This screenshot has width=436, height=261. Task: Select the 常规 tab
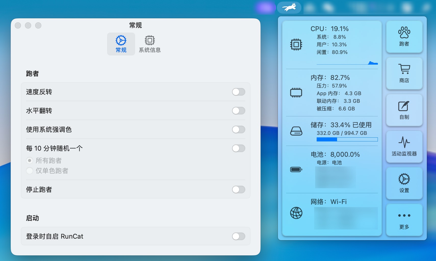121,44
